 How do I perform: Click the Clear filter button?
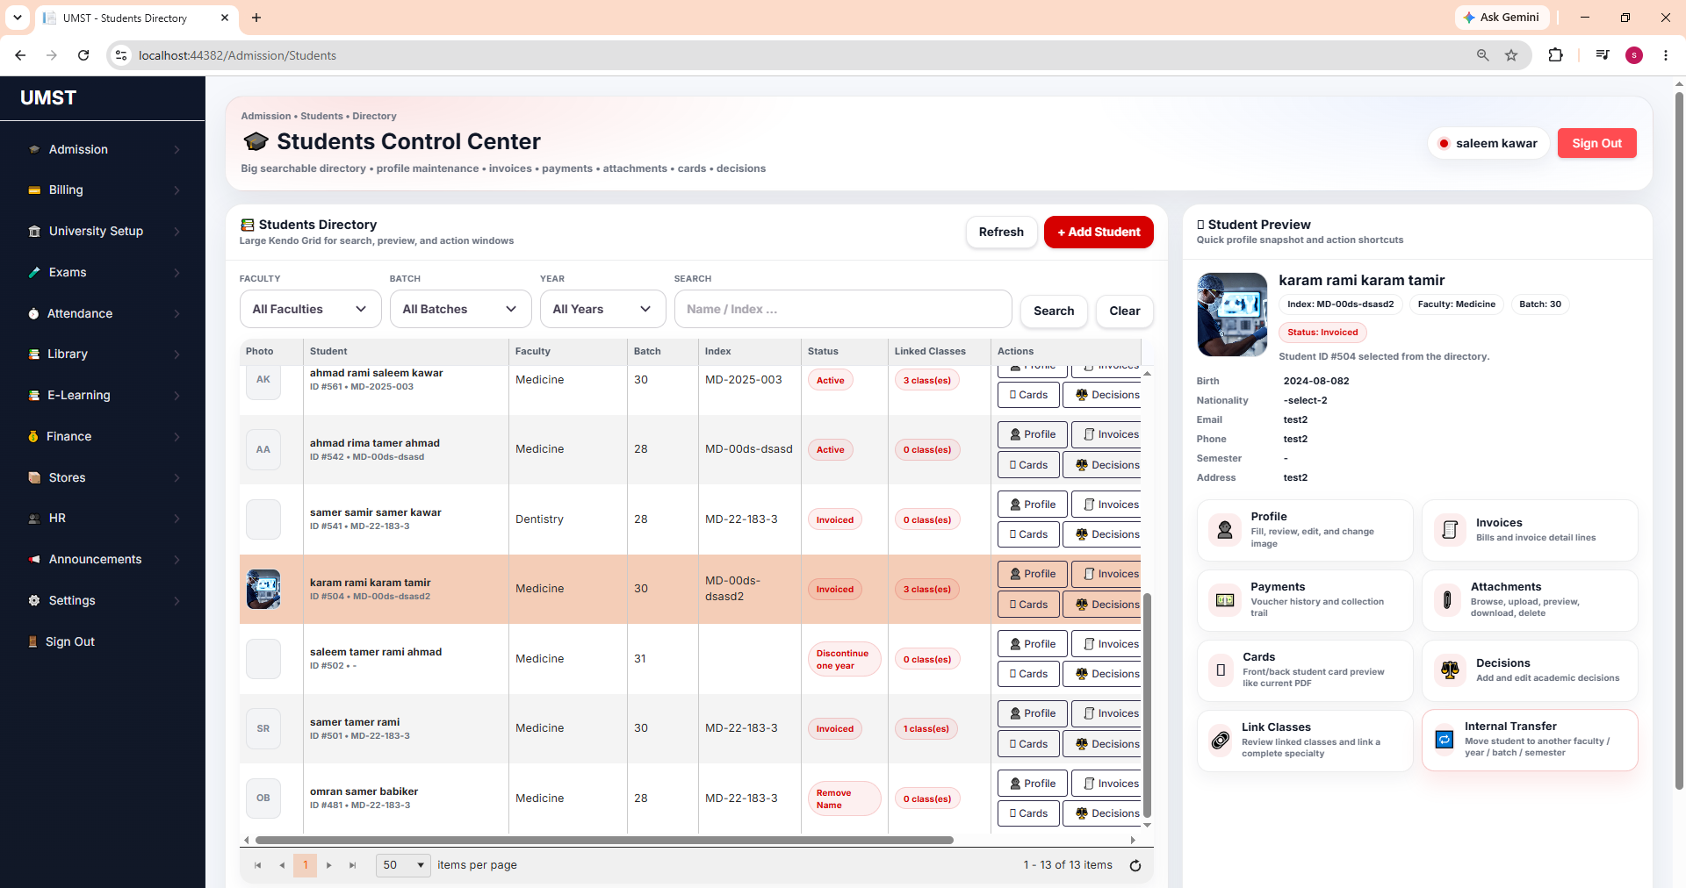(x=1124, y=311)
